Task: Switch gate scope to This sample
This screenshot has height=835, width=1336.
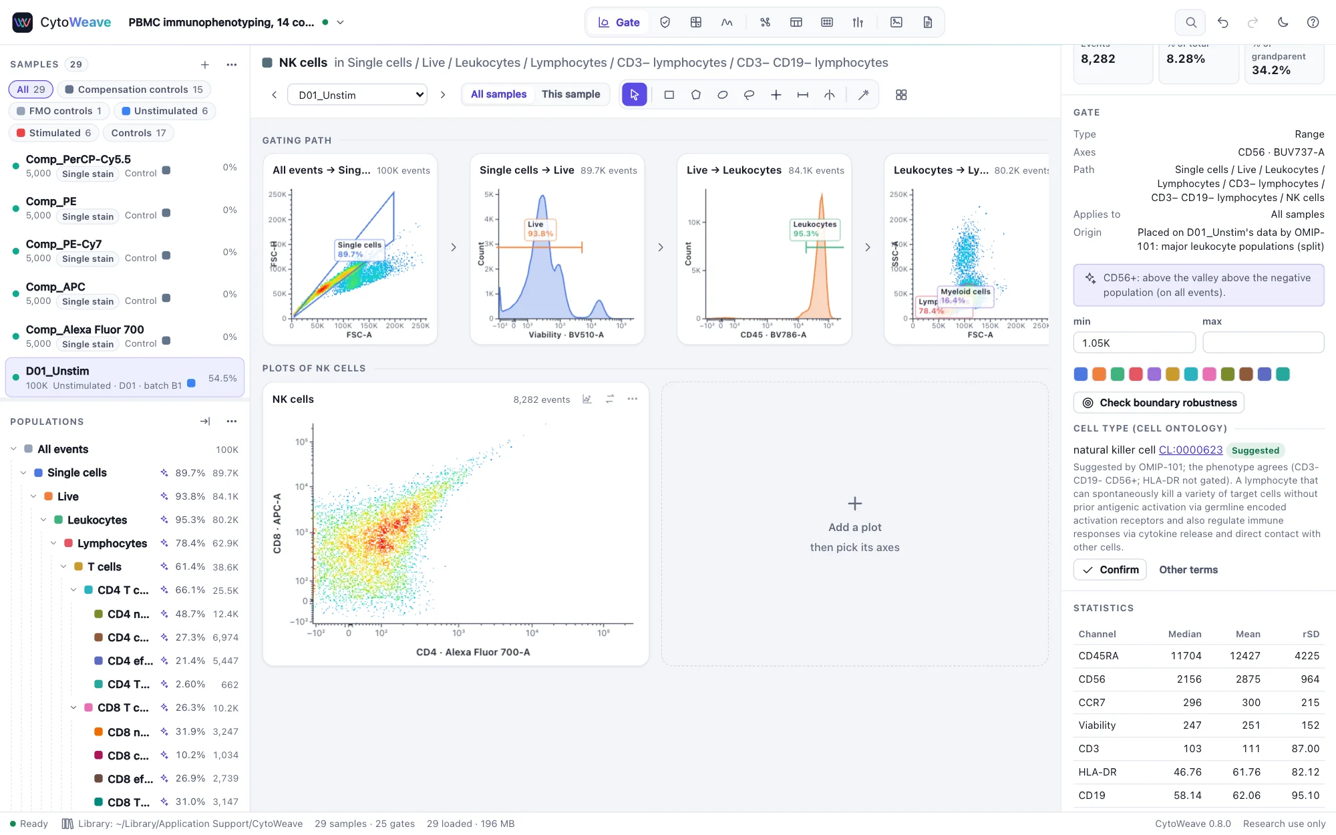Action: (x=570, y=94)
